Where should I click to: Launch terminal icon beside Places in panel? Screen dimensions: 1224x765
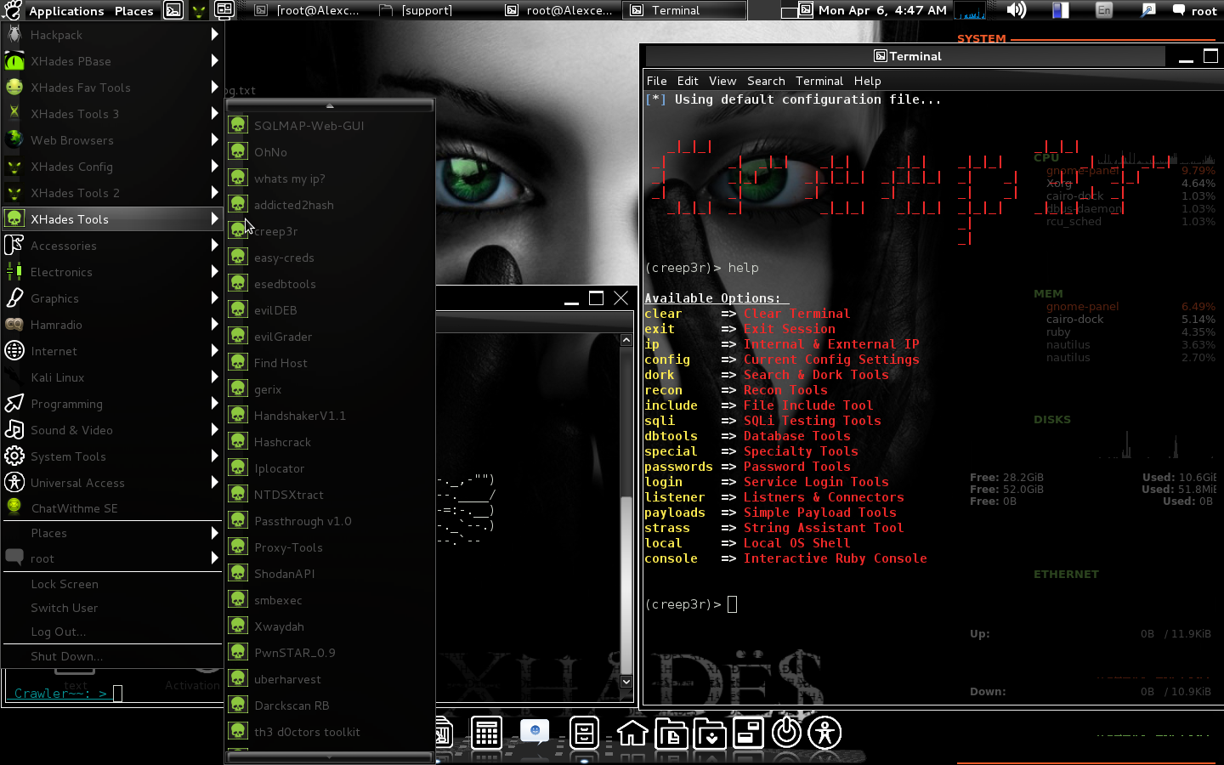click(173, 10)
